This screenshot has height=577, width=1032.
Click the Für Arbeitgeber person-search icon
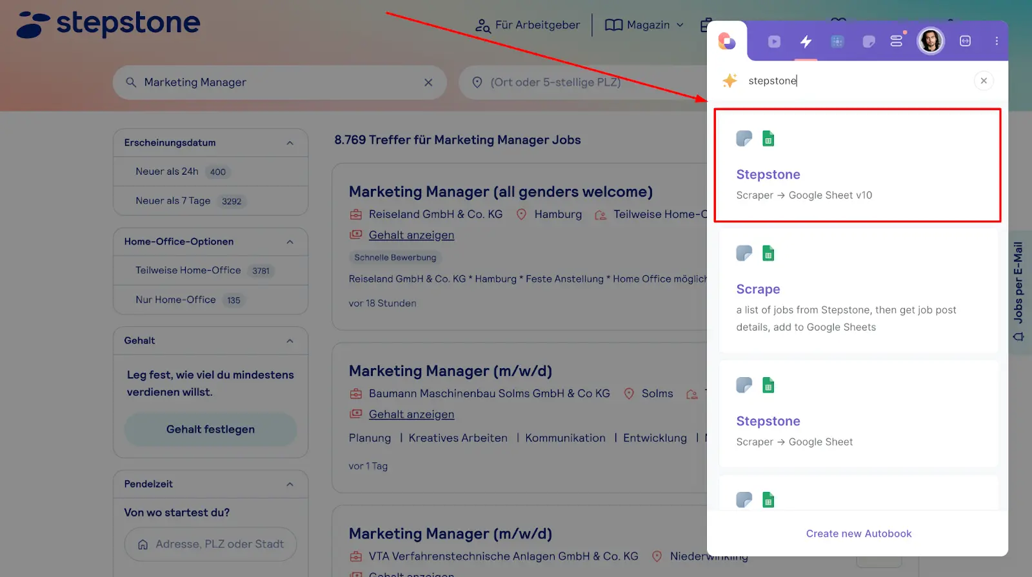click(482, 26)
